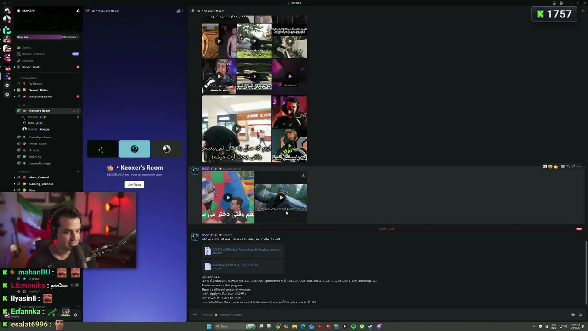Join the Parsalip's Room voice channel
This screenshot has height=331, width=588.
pyautogui.click(x=48, y=137)
